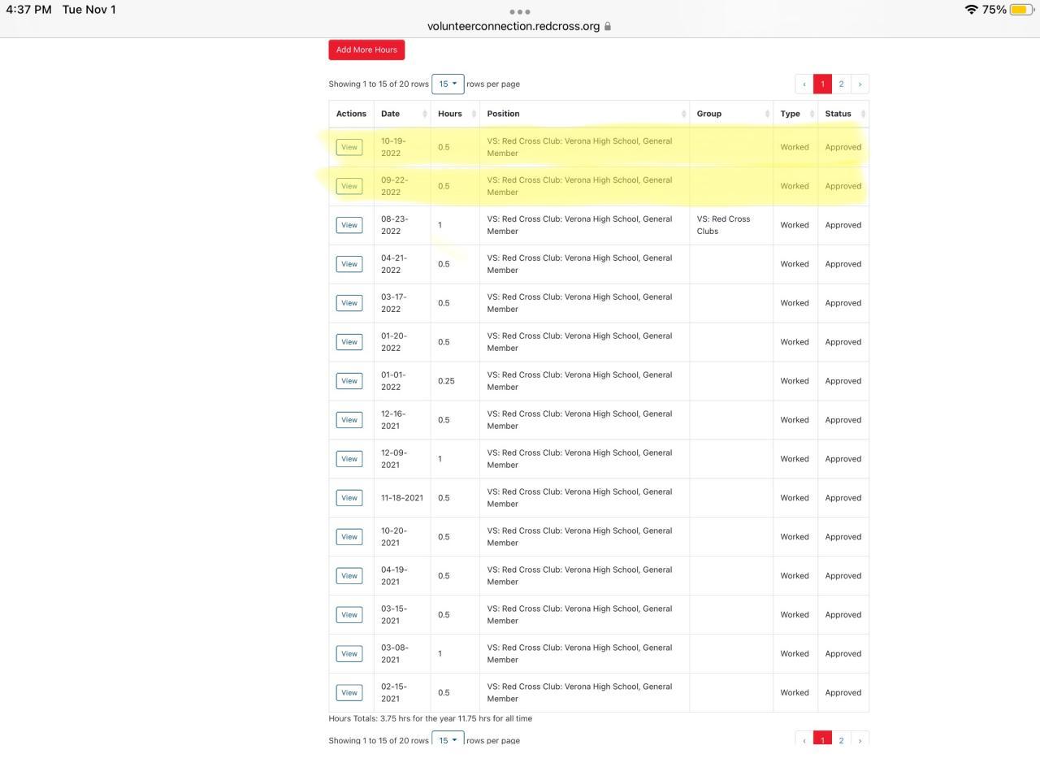Select the 0.25 hours value

[446, 381]
